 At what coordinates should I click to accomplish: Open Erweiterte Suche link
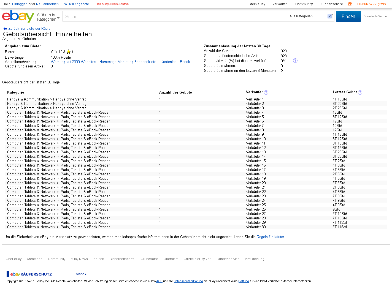click(x=375, y=16)
